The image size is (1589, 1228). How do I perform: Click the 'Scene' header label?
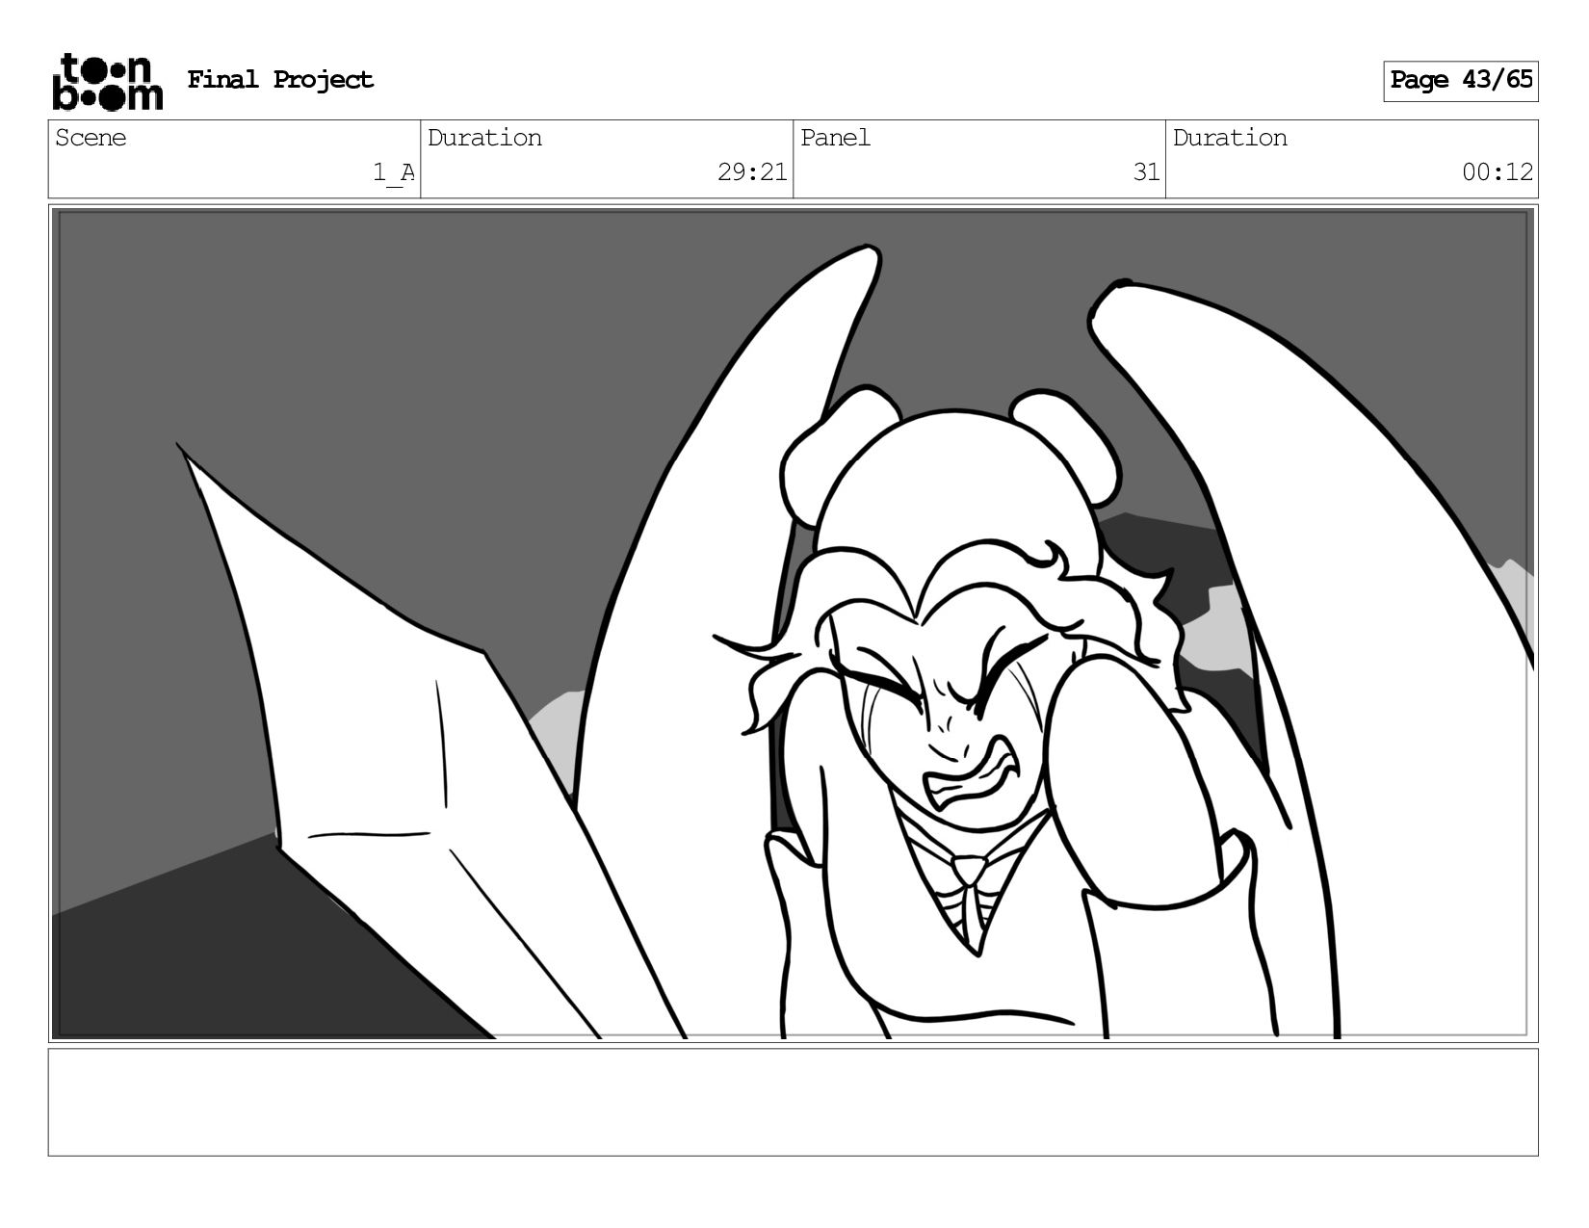click(91, 138)
